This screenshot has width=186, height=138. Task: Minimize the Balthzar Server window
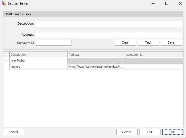[x=153, y=3]
